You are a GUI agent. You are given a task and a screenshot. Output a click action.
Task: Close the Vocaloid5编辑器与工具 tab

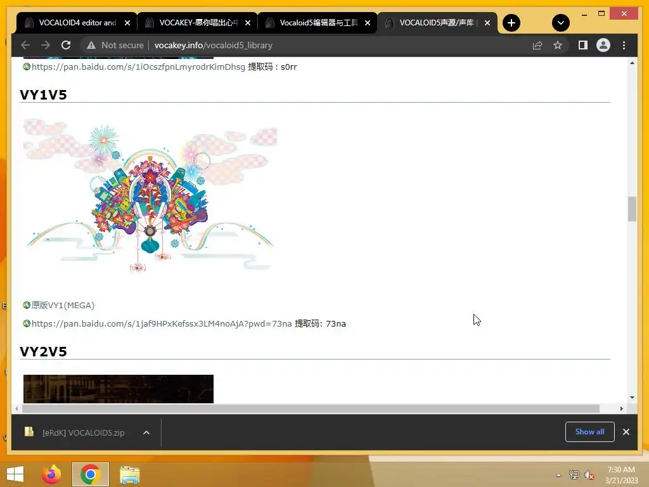click(x=368, y=23)
